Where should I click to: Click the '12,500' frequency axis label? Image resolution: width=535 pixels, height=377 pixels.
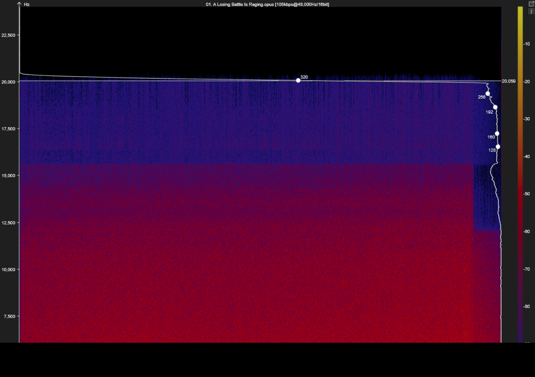point(8,223)
